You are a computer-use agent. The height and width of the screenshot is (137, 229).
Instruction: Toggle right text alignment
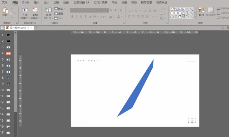(x=138, y=17)
